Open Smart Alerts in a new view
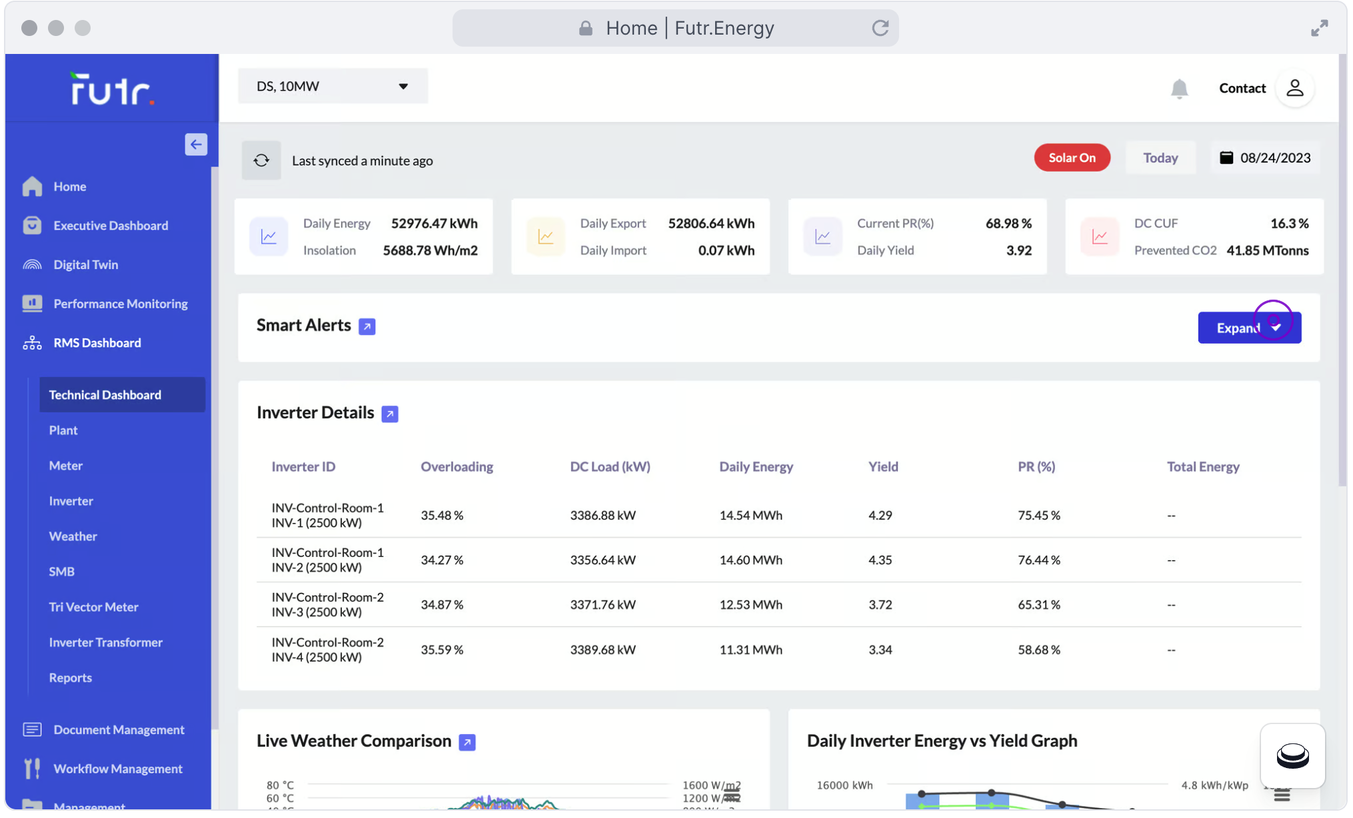Viewport: 1353px width, 818px height. tap(367, 326)
